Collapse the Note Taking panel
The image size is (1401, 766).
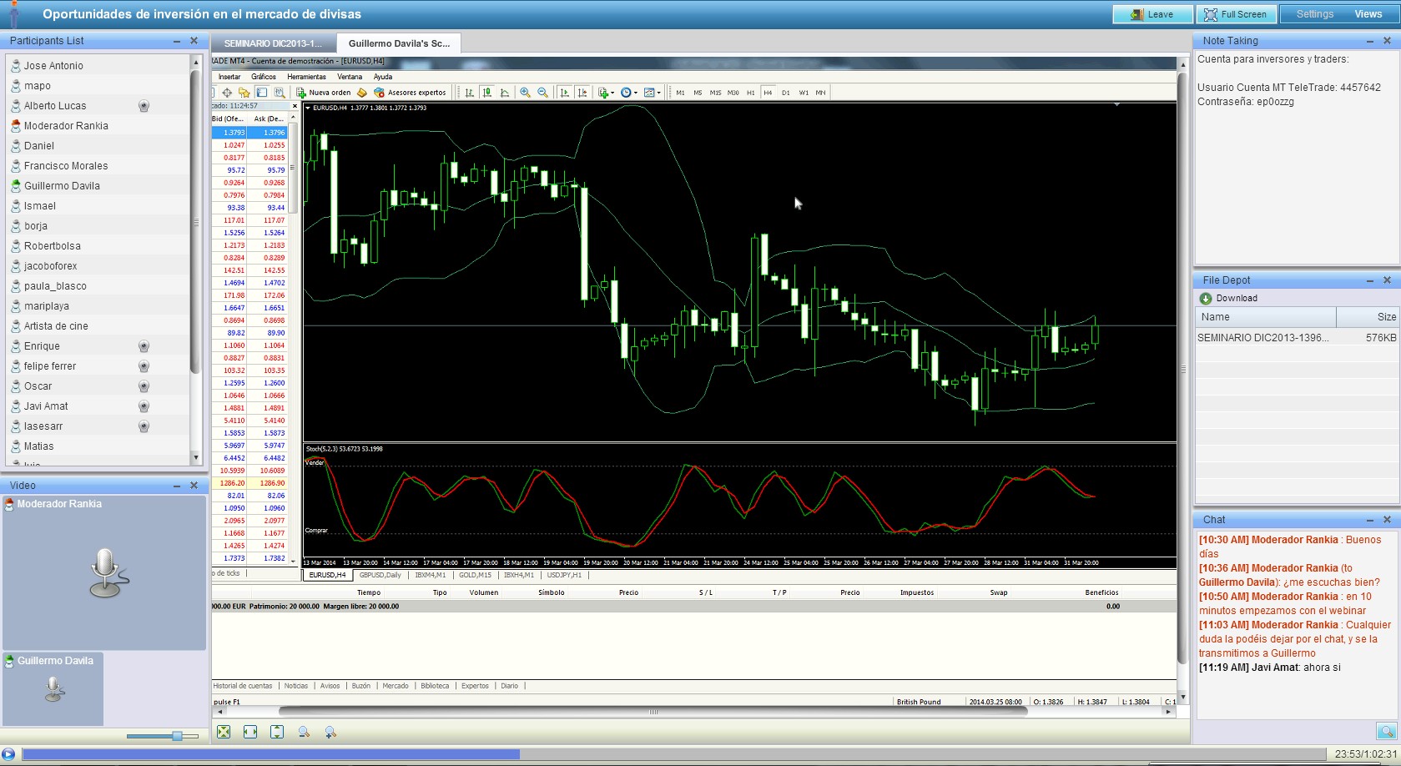click(1370, 41)
